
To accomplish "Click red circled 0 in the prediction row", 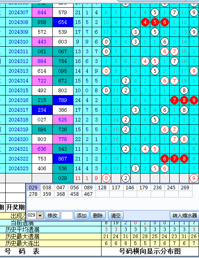I will [106, 178].
